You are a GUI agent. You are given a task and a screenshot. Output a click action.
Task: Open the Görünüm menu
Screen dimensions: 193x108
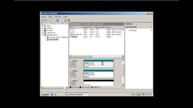(58, 17)
